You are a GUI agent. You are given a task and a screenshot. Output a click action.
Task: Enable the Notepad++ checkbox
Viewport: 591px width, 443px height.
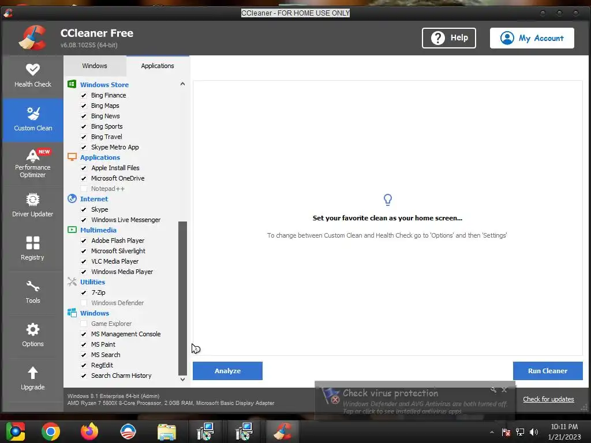(x=84, y=189)
